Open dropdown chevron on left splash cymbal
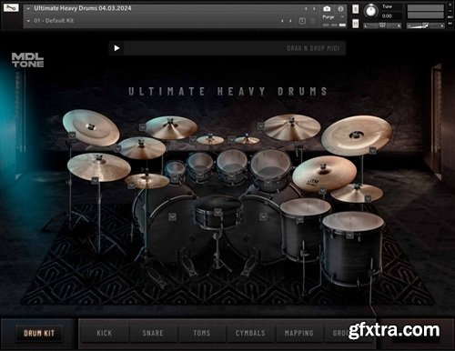 193,139
